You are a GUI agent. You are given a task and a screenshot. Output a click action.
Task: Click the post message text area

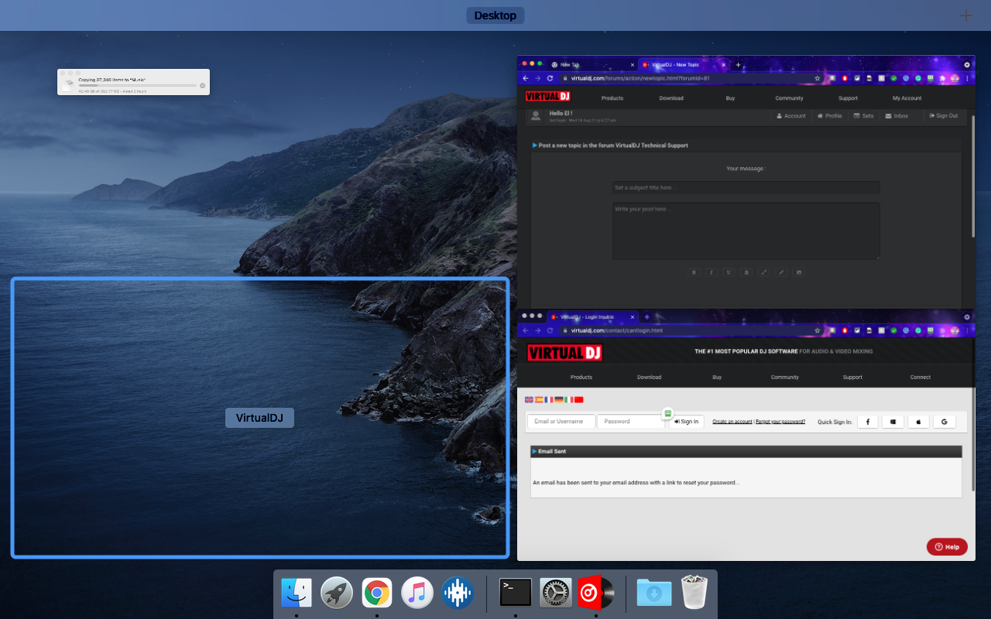pyautogui.click(x=746, y=231)
